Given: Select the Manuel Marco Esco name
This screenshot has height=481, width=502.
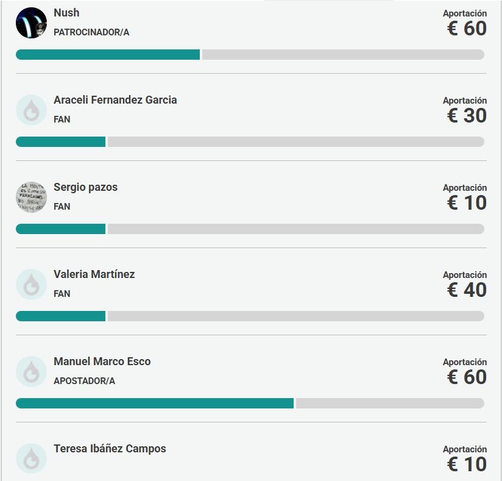Looking at the screenshot, I should 102,362.
